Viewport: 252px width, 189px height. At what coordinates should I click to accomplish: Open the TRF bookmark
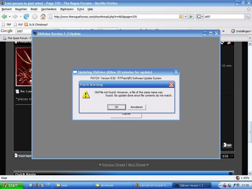[7, 25]
